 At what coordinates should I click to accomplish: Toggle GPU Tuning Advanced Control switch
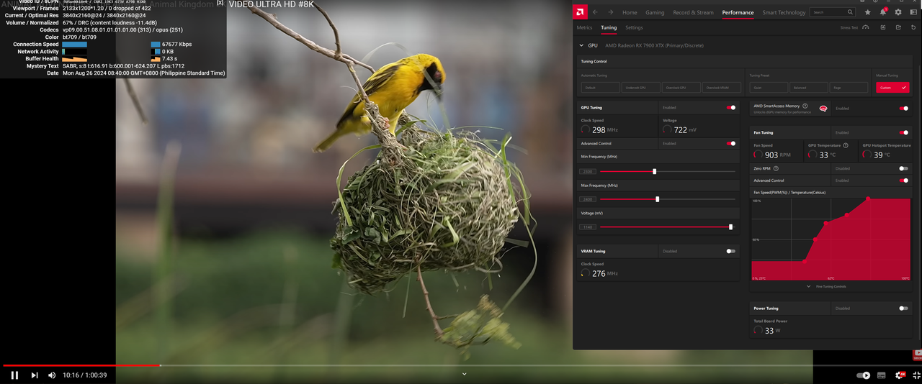tap(731, 143)
